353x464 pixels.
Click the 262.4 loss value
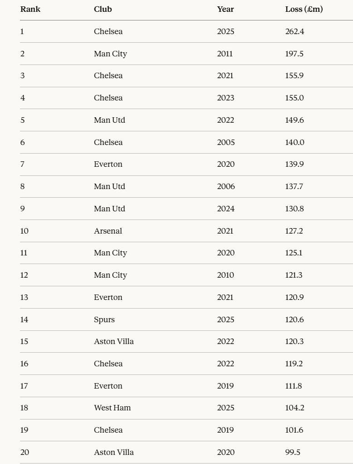pyautogui.click(x=294, y=31)
